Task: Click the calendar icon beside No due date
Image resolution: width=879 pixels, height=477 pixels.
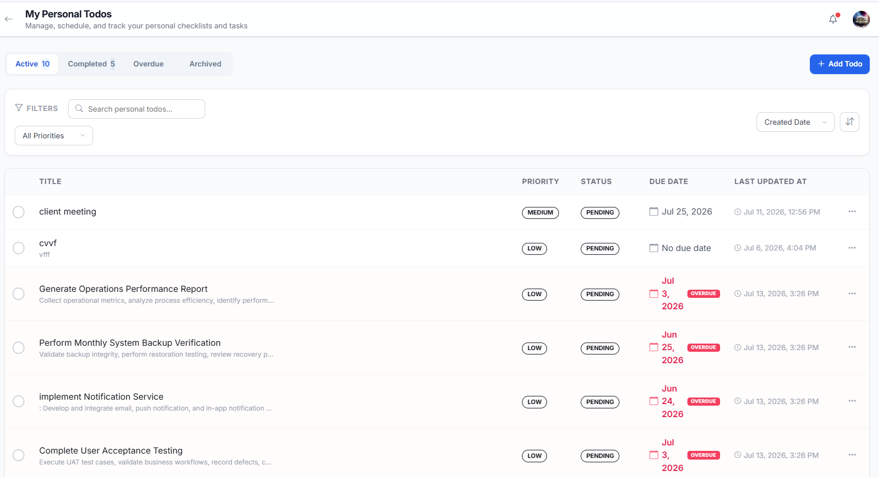Action: [x=654, y=248]
